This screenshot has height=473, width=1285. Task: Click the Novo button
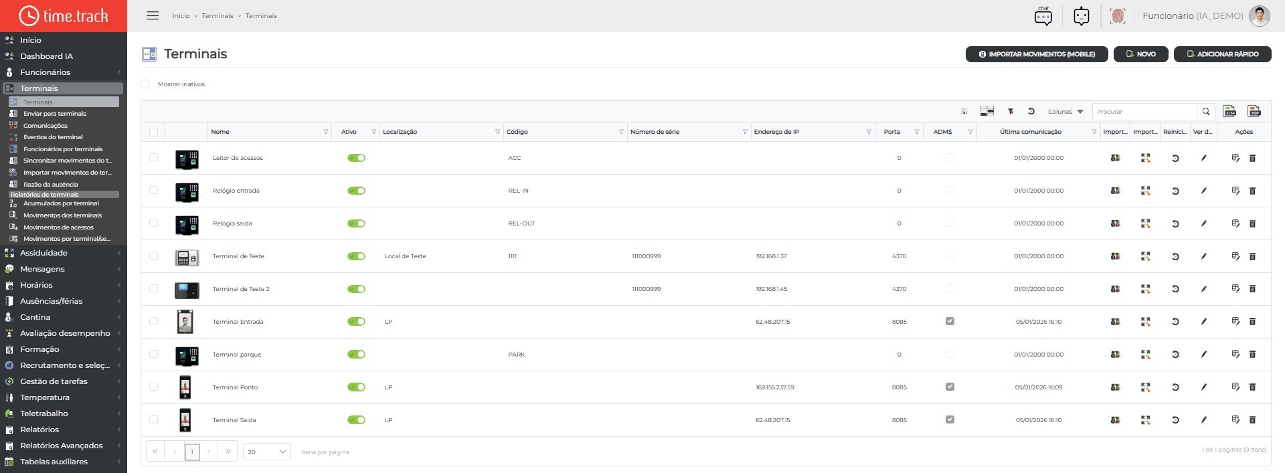pyautogui.click(x=1141, y=54)
